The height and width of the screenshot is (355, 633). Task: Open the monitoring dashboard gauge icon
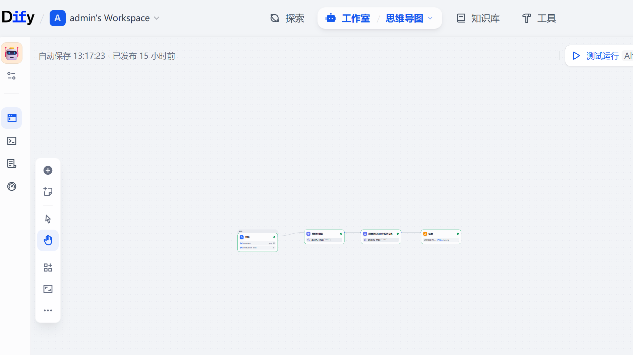(12, 186)
